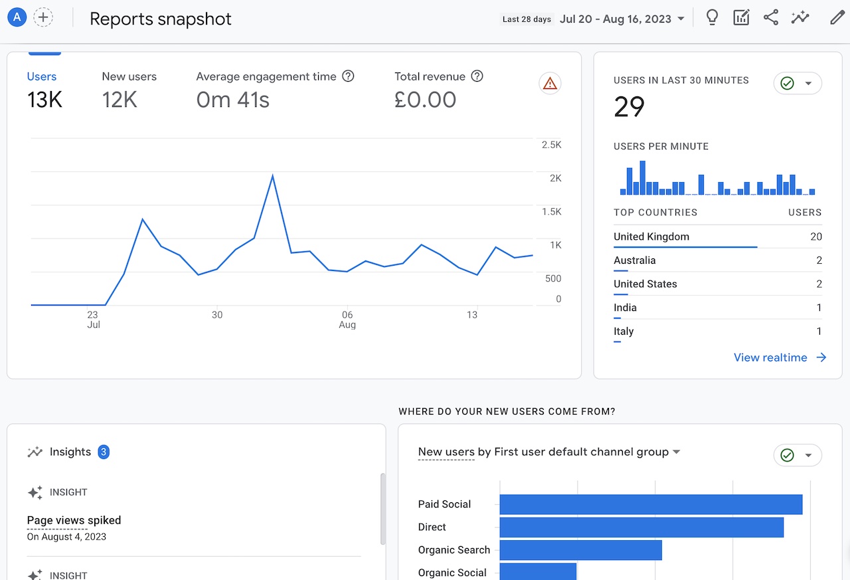
Task: Click the 'New users' underlined metric label
Action: point(446,452)
